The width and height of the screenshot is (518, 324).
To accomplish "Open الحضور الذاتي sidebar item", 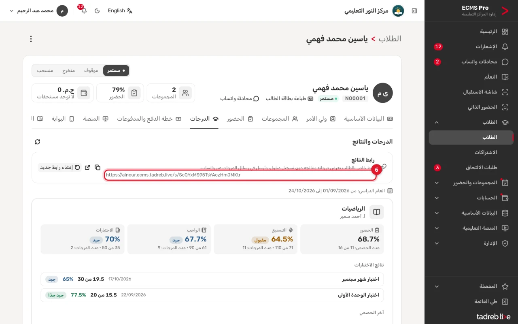I will tap(471, 107).
